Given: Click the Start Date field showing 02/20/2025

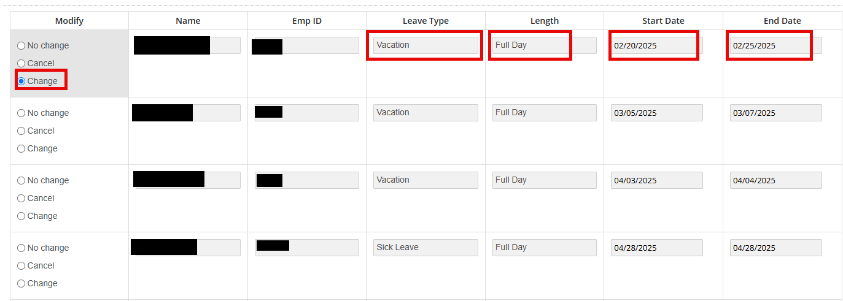Looking at the screenshot, I should (x=656, y=45).
